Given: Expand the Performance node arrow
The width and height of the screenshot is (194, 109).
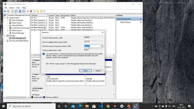Looking at the screenshot, I should (7, 31).
